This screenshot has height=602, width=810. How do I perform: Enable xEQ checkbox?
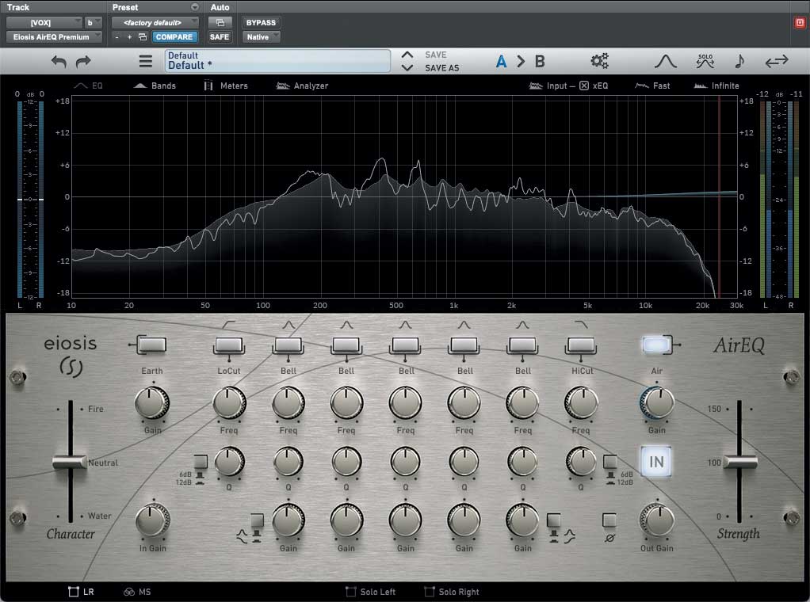coord(584,86)
